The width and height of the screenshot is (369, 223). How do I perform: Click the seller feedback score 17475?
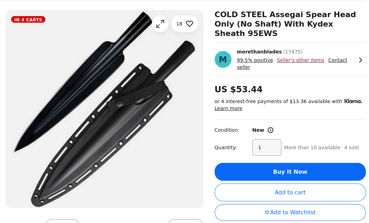pyautogui.click(x=293, y=52)
